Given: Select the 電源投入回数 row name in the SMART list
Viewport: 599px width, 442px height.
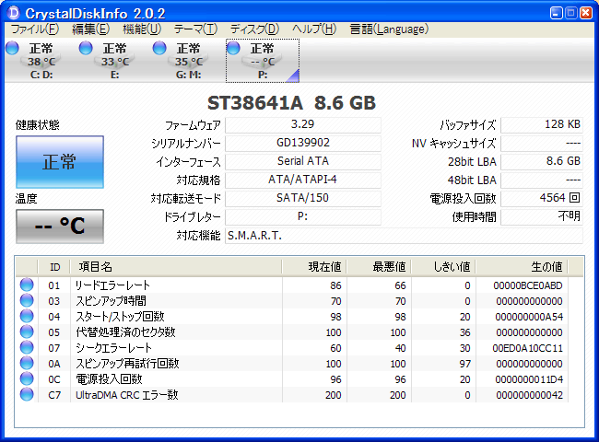Looking at the screenshot, I should click(109, 379).
